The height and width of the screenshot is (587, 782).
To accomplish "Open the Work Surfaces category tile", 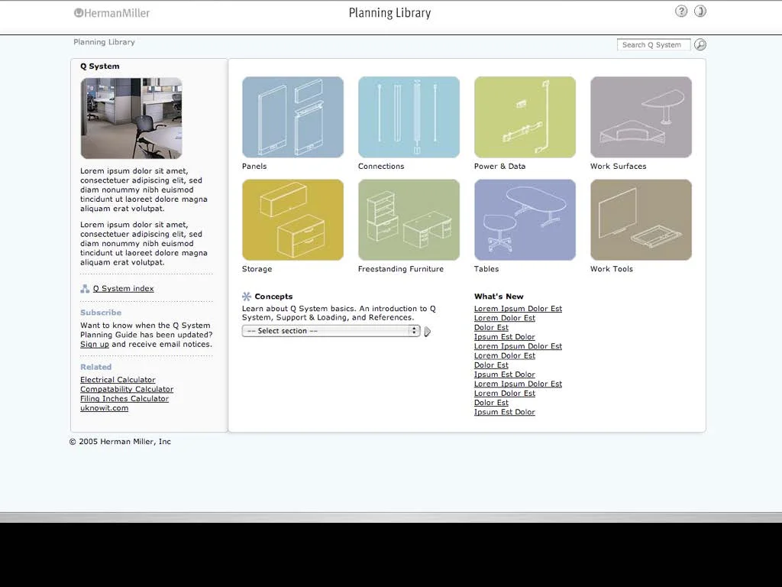I will tap(641, 117).
